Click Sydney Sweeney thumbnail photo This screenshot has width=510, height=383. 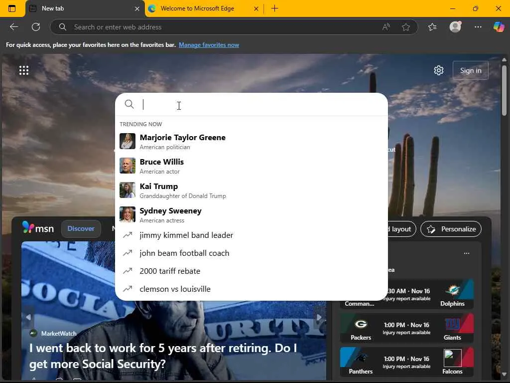tap(127, 214)
